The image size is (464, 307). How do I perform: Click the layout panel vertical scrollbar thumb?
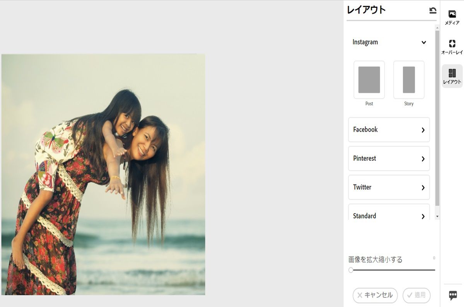click(437, 118)
